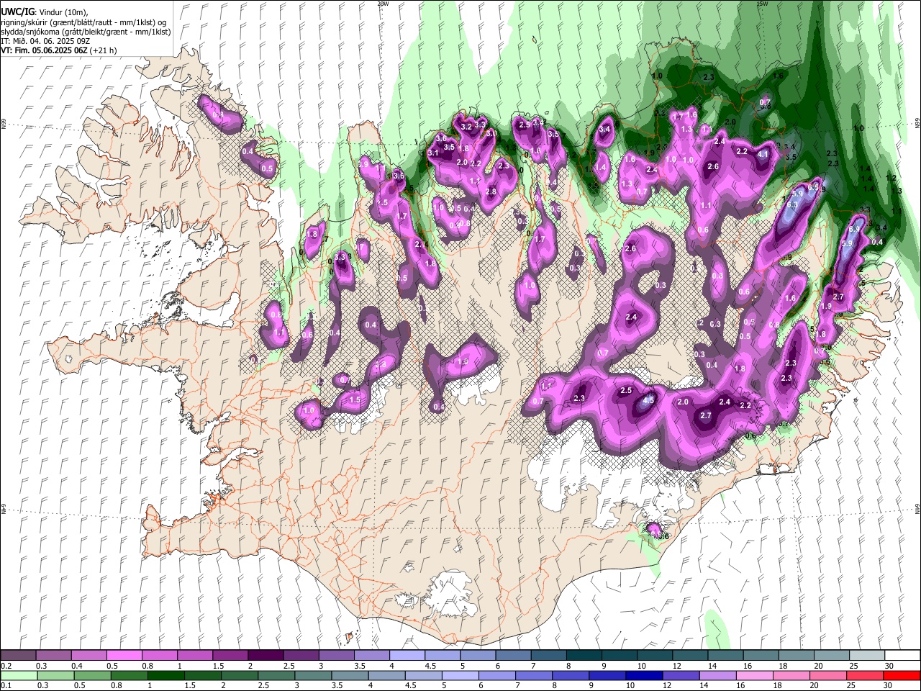The image size is (921, 691).
Task: Click the dark teal snow swatch labeled 8
Action: click(584, 656)
